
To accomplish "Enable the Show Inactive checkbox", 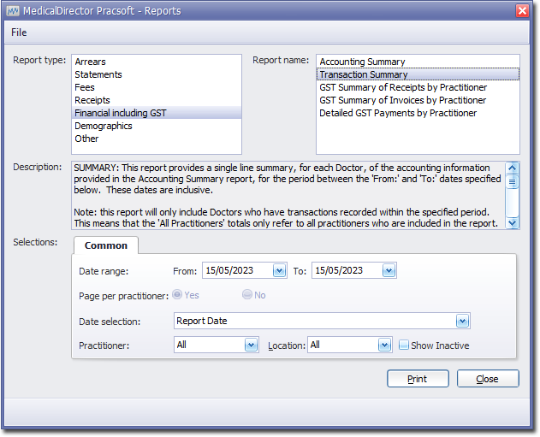I will [405, 345].
